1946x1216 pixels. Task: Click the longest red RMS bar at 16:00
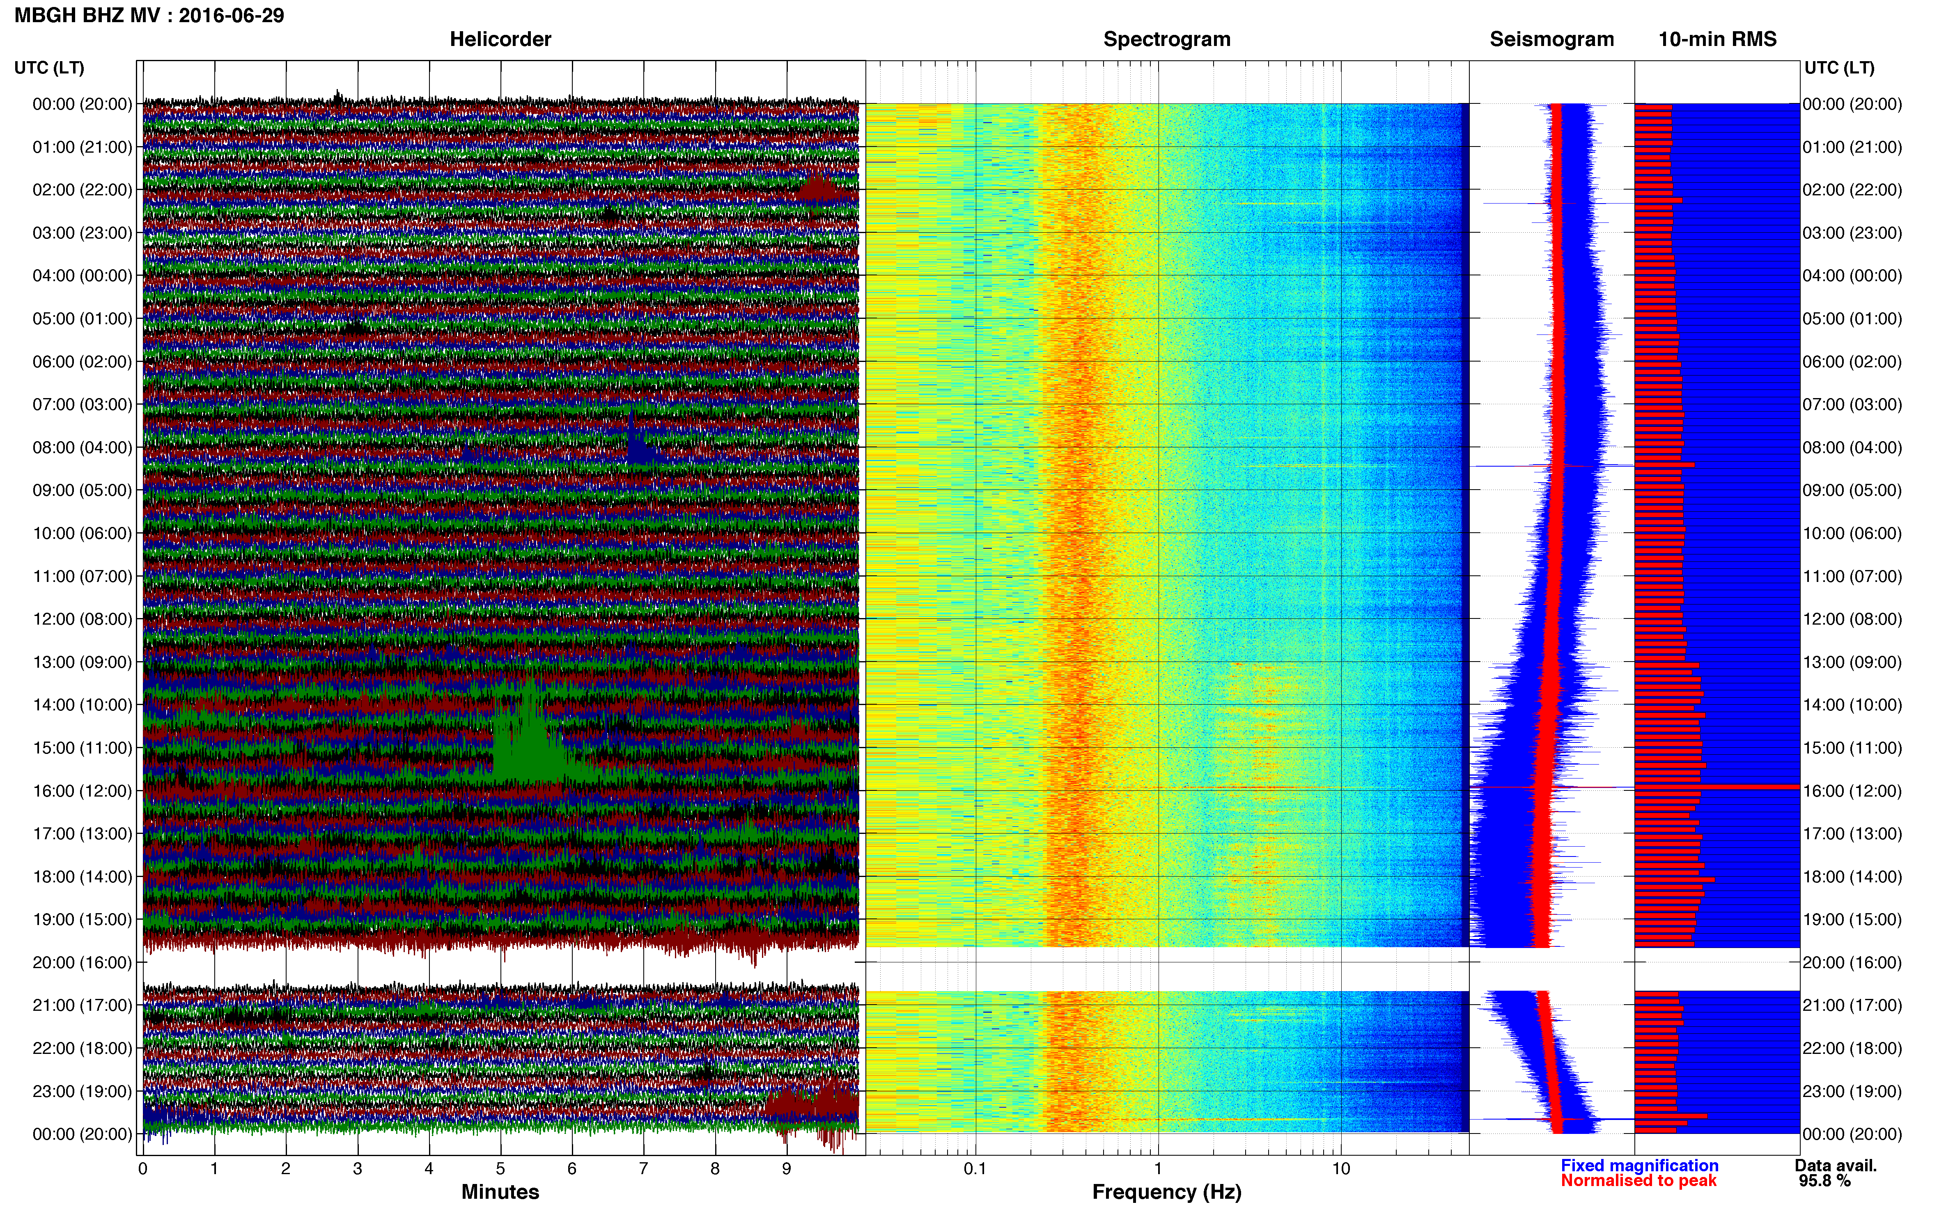[1717, 788]
